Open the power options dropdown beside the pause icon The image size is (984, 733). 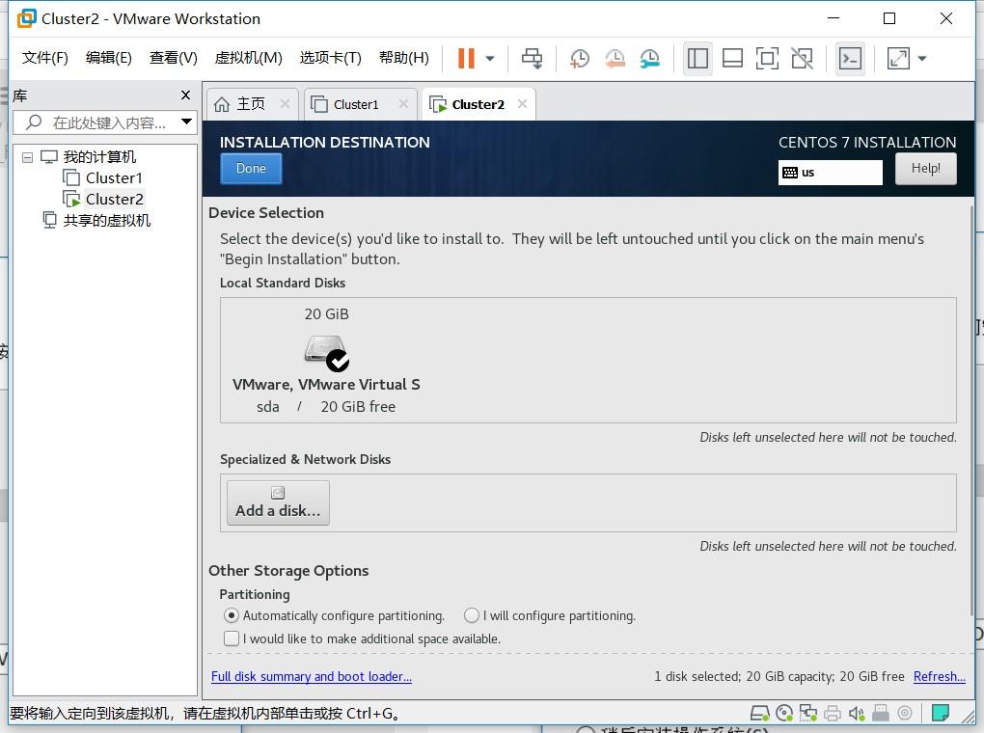490,59
